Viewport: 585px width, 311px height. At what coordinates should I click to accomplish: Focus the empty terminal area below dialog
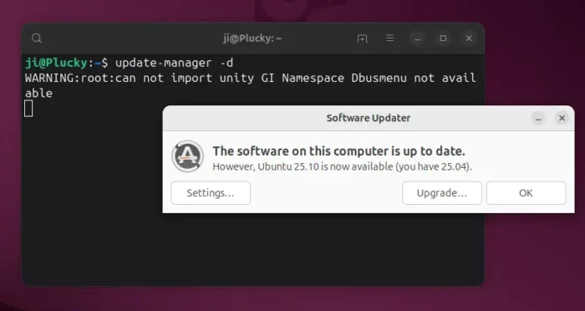tap(253, 248)
